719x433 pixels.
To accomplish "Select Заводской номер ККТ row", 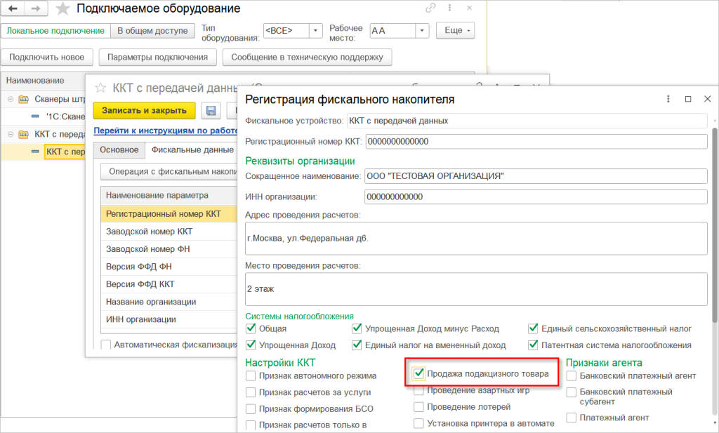I will tap(169, 232).
